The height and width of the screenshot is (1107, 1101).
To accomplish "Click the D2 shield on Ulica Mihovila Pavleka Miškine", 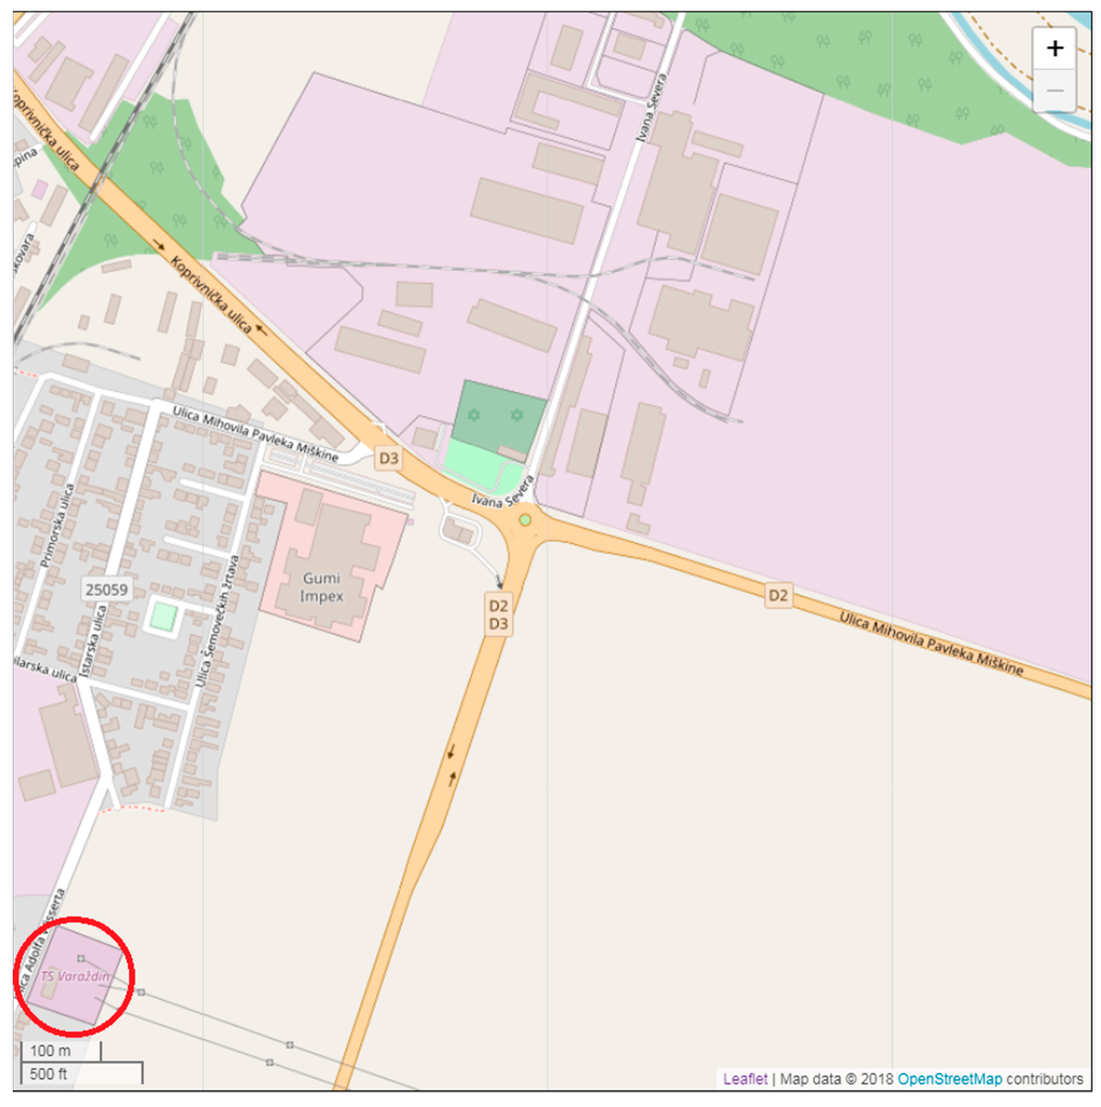I will (778, 596).
